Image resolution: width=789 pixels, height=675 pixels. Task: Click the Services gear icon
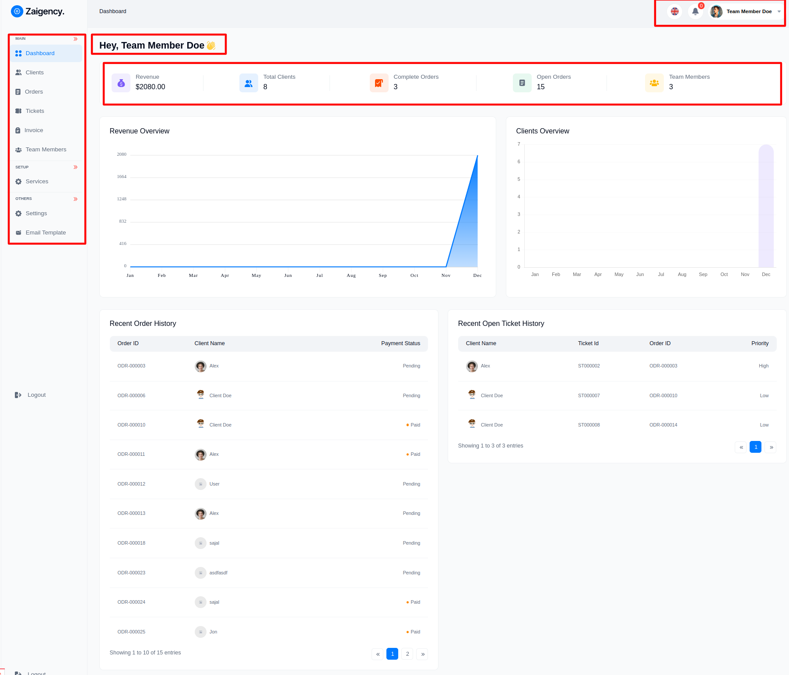[x=18, y=182]
